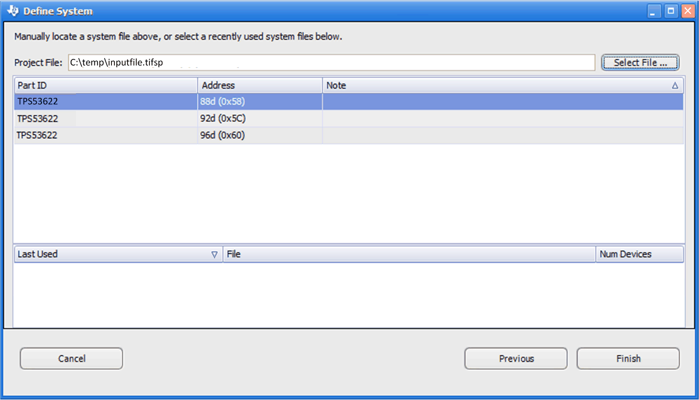Screen dimensions: 699x400
Task: Sort by the Last Used column header
Action: [x=118, y=254]
